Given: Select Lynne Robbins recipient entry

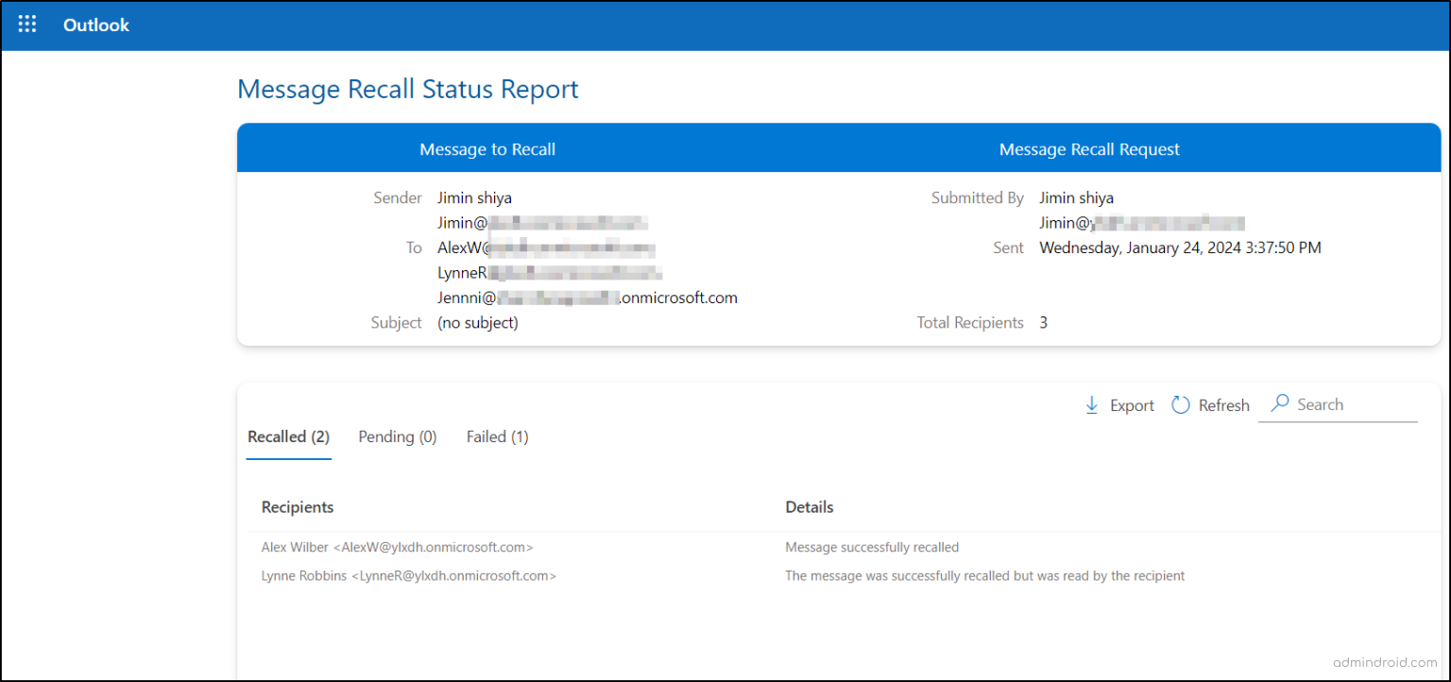Looking at the screenshot, I should pyautogui.click(x=408, y=575).
